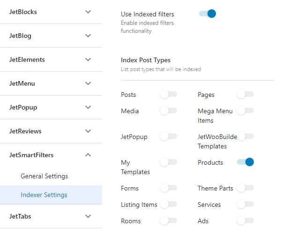This screenshot has height=234, width=281.
Task: Toggle the Services indexing switch
Action: [x=245, y=204]
